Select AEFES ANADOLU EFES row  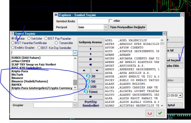point(132,44)
